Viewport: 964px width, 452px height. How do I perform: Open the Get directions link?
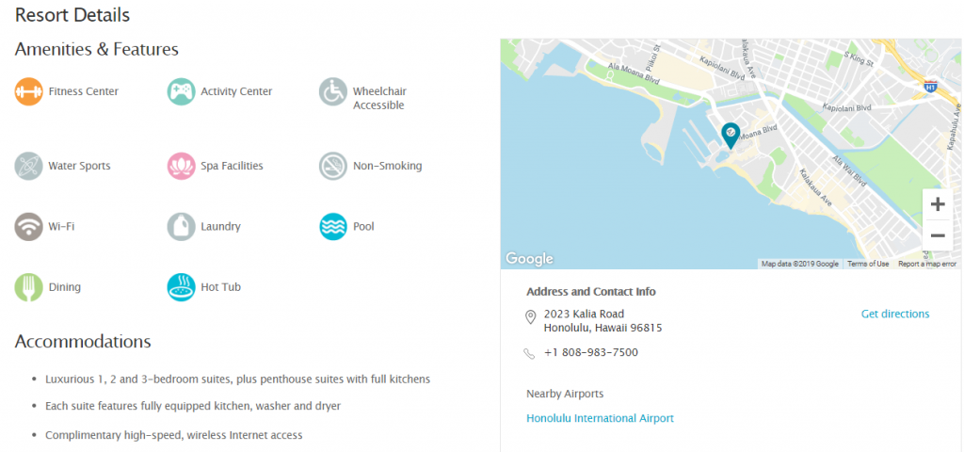(x=895, y=314)
